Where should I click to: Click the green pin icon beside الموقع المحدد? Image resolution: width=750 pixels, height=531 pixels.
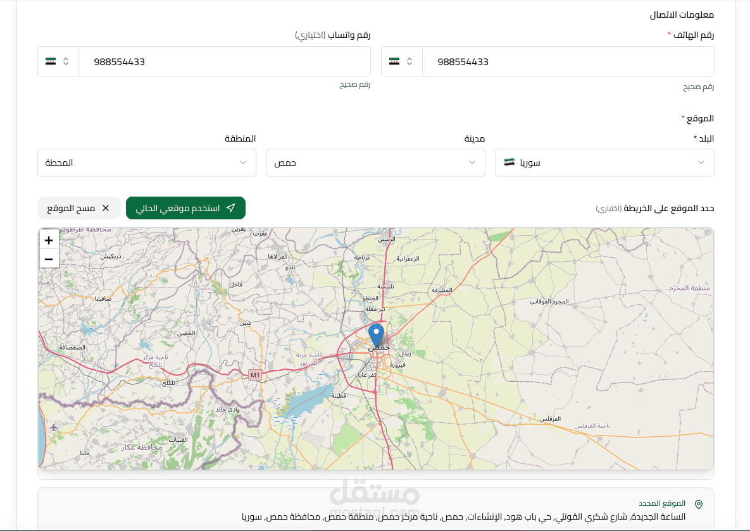(699, 504)
